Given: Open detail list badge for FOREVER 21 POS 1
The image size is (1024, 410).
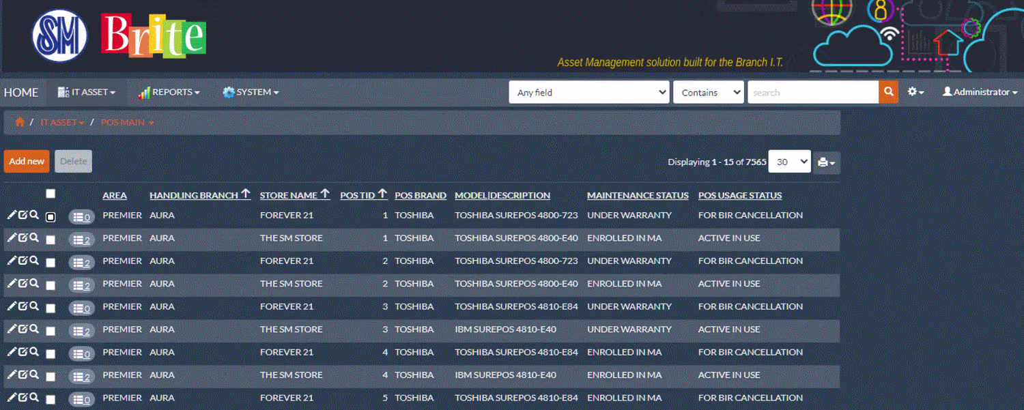Looking at the screenshot, I should click(82, 217).
